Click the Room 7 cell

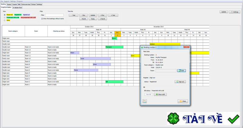click(36, 67)
